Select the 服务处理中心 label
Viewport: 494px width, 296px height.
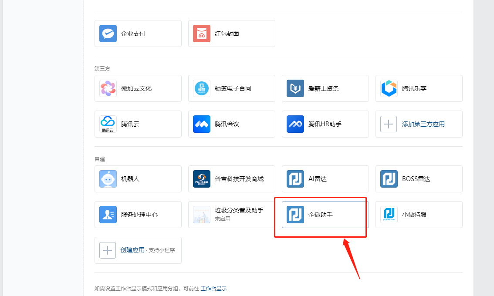point(139,215)
